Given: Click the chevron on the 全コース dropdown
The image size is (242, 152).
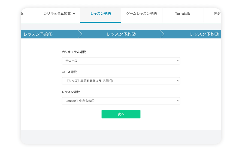Looking at the screenshot, I should pyautogui.click(x=178, y=61).
